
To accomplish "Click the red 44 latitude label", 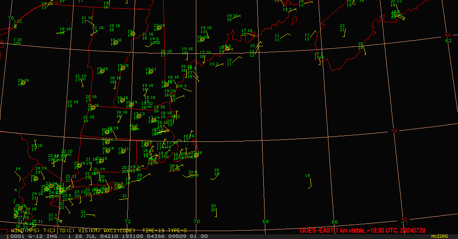I will click(x=448, y=35).
